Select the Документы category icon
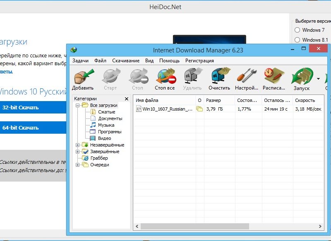Image resolution: width=331 pixels, height=241 pixels. tap(93, 118)
